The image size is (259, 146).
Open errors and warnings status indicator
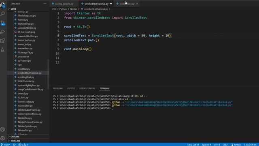click(23, 144)
